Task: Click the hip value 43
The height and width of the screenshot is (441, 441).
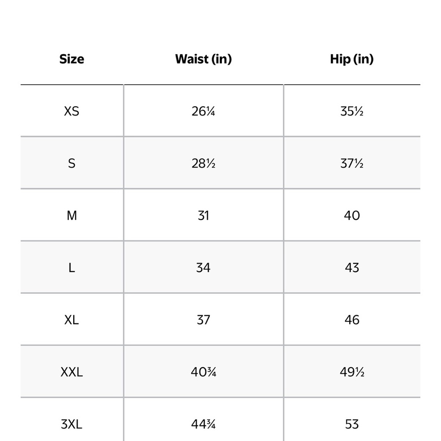Action: [x=352, y=268]
